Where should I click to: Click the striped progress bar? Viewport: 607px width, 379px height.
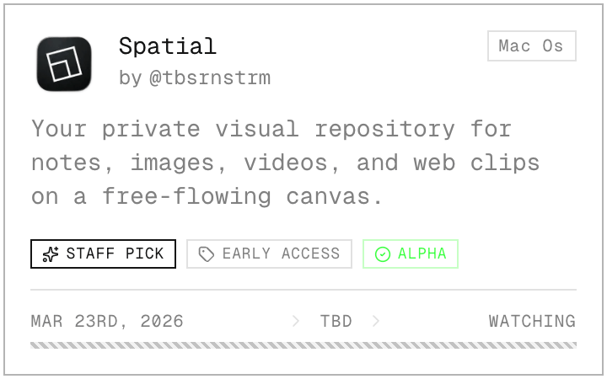click(303, 345)
